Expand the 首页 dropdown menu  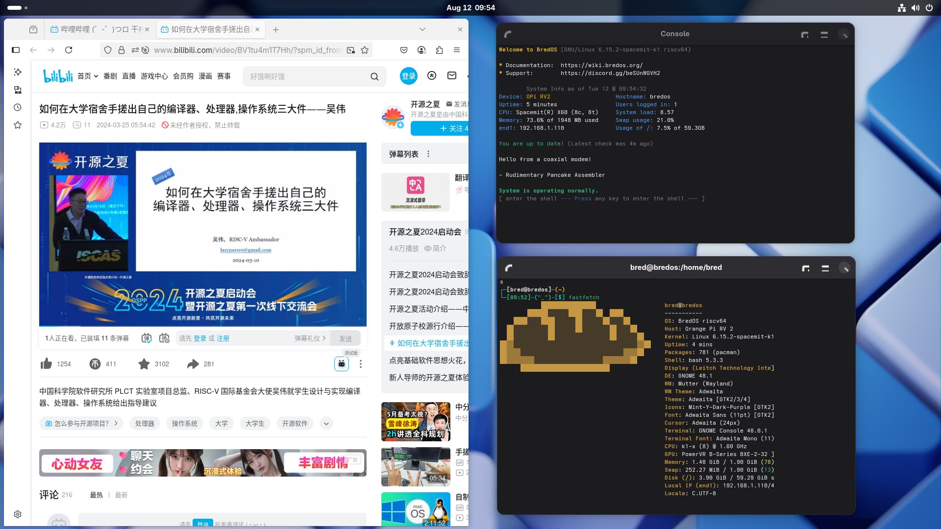(88, 76)
